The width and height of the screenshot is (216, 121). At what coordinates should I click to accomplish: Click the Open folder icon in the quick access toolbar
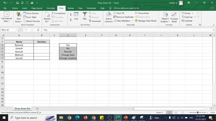pos(32,3)
